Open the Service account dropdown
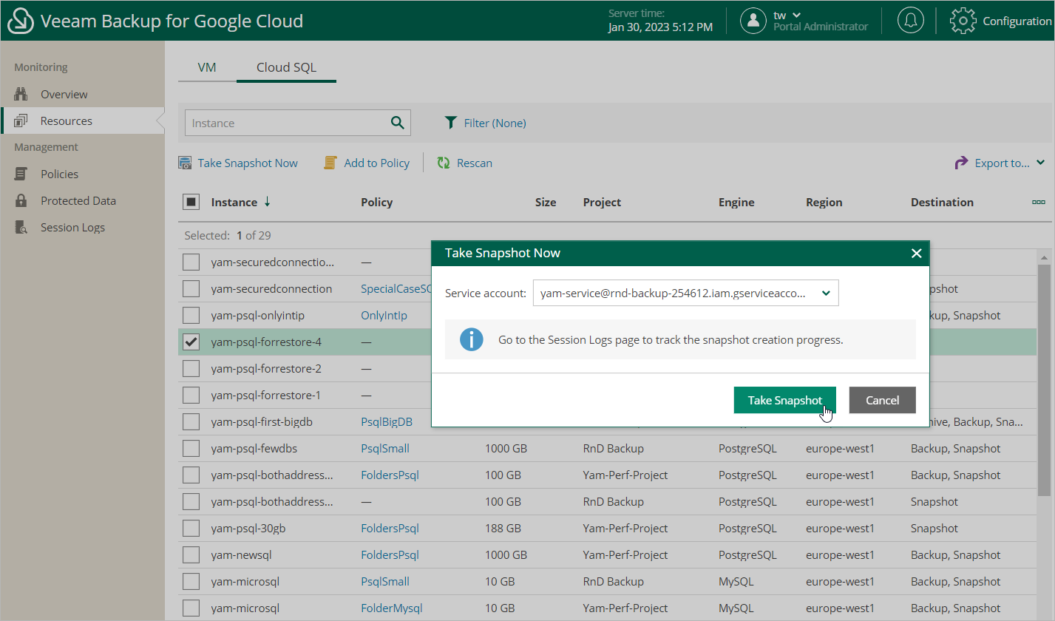 pyautogui.click(x=685, y=293)
